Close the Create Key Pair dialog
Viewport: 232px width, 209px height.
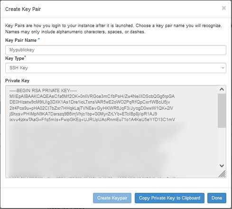[223, 8]
